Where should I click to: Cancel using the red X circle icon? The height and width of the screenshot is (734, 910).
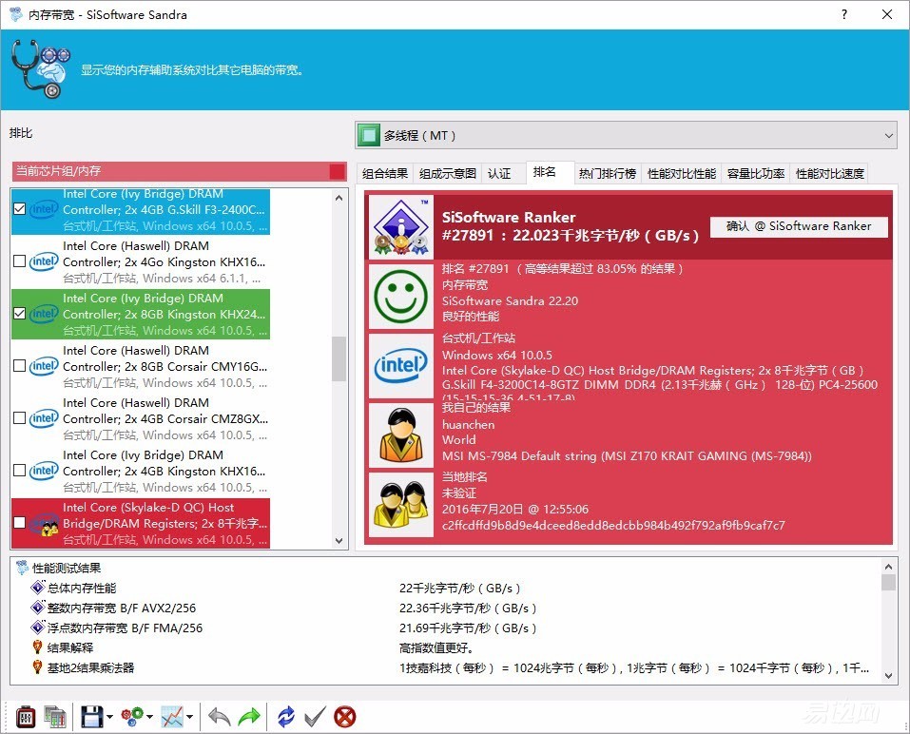point(345,717)
